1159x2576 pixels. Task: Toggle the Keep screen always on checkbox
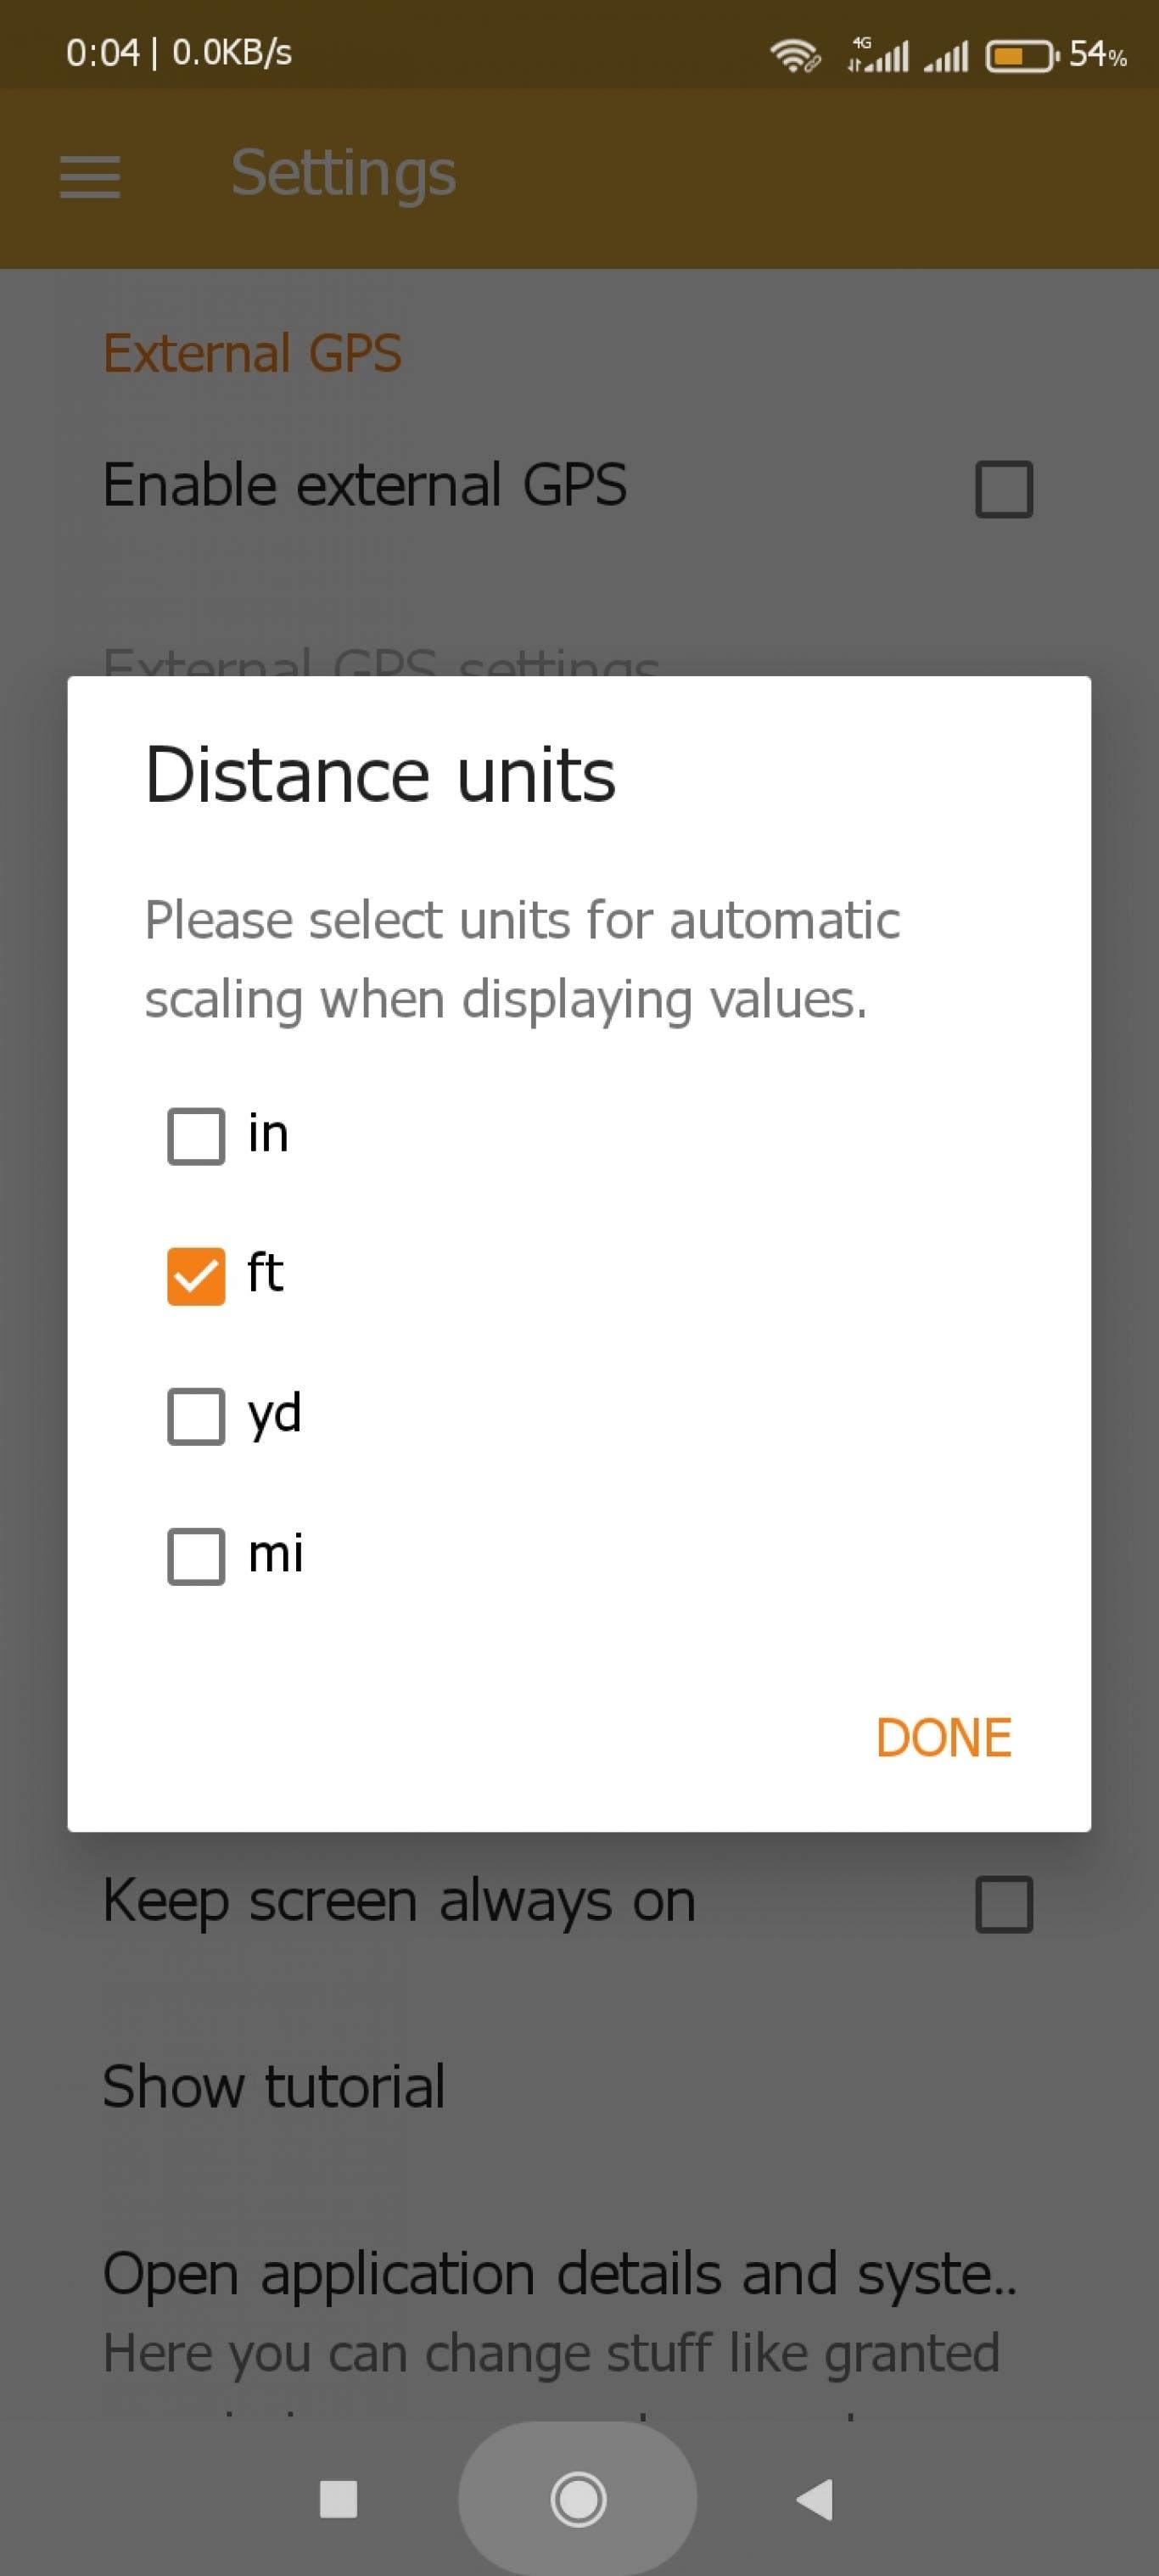pos(1004,1904)
